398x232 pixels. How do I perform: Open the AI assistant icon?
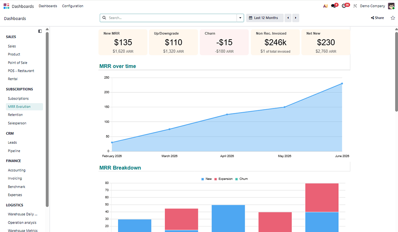click(x=325, y=6)
